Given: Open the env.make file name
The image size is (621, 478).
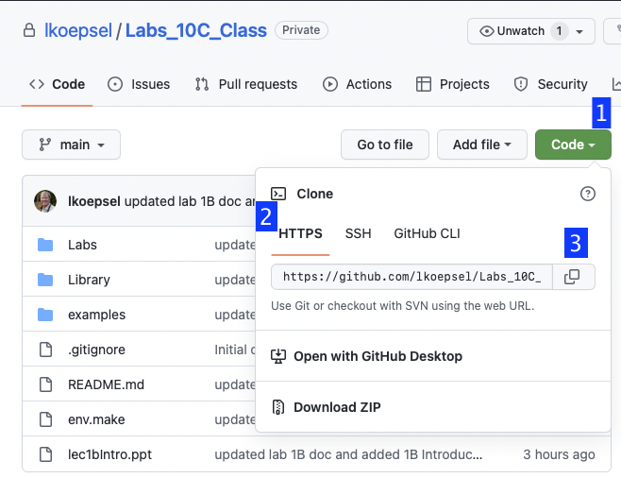Looking at the screenshot, I should (x=96, y=419).
